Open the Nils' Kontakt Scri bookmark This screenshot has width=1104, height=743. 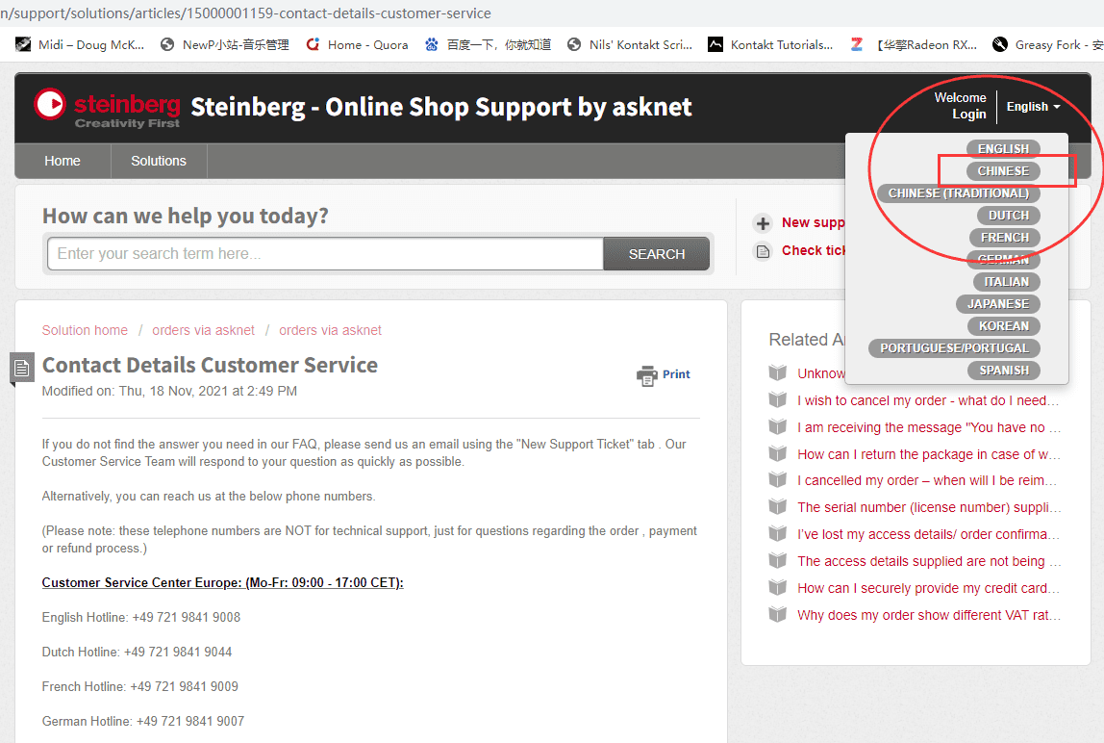tap(630, 44)
